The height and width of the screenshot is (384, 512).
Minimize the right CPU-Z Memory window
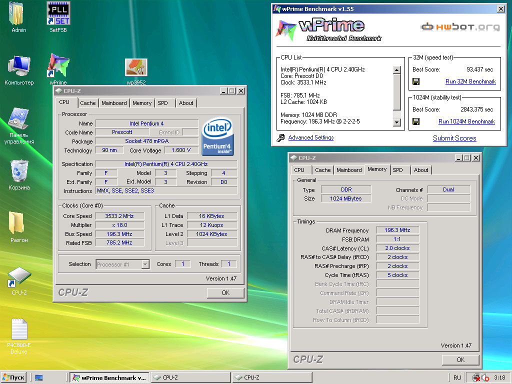(458, 158)
